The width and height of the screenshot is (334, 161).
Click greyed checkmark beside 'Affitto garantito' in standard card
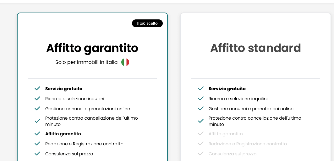point(201,134)
